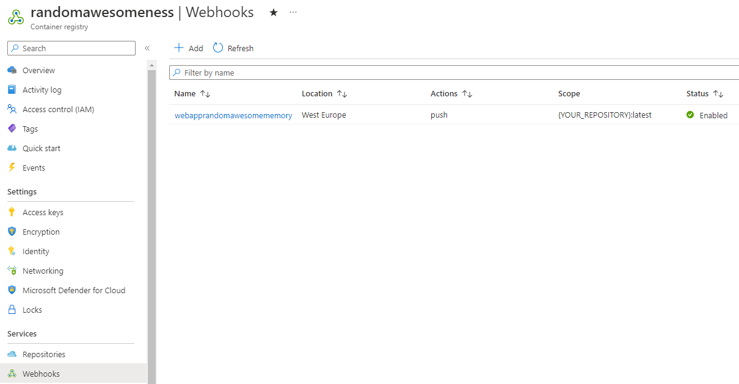This screenshot has width=739, height=384.
Task: Add a new webhook
Action: [188, 48]
